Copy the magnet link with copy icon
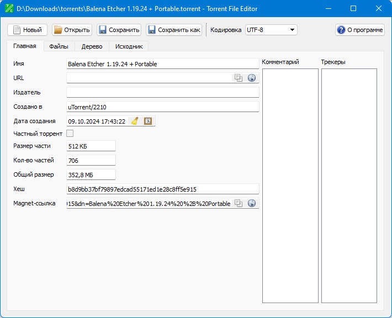Screen dimensions: 392x318 [x=239, y=203]
